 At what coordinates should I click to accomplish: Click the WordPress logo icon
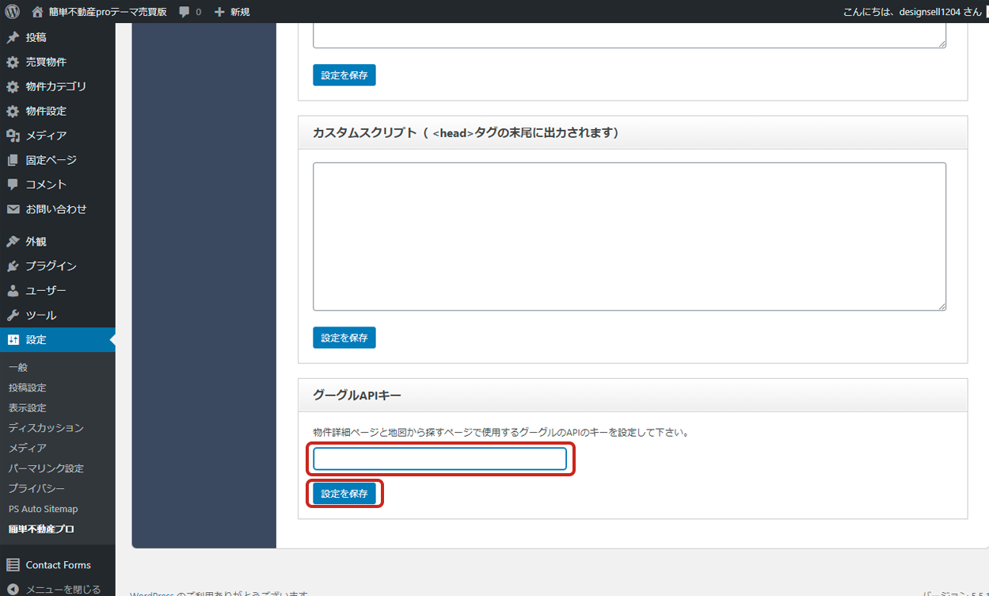[12, 12]
